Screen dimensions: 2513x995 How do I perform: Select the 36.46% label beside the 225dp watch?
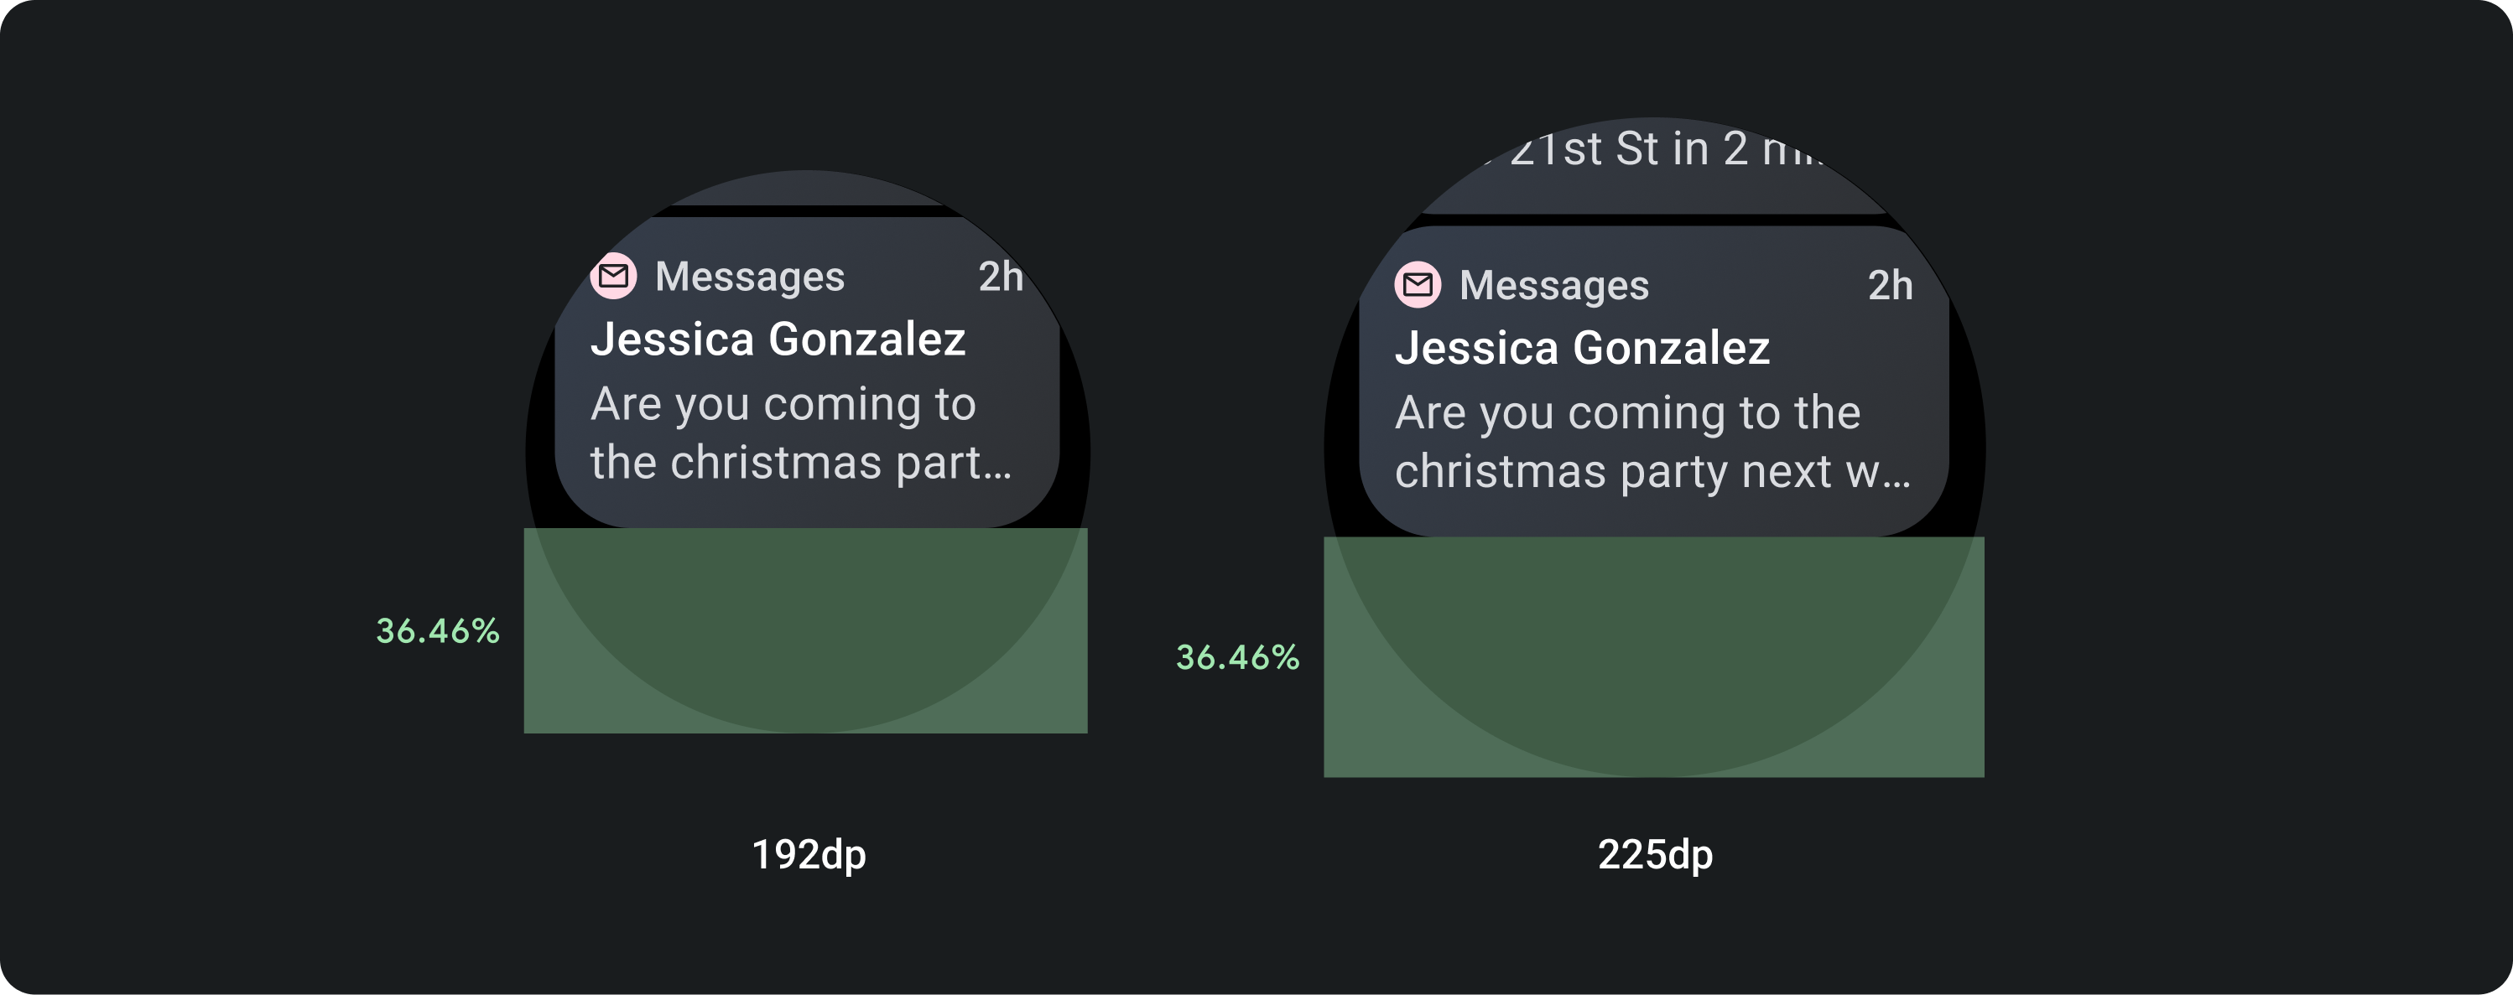tap(1237, 658)
